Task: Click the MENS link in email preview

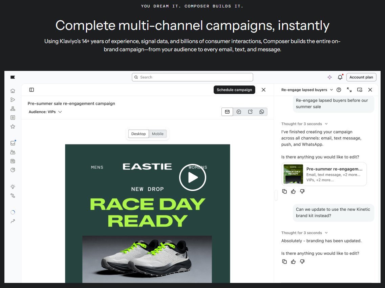Action: [97, 167]
